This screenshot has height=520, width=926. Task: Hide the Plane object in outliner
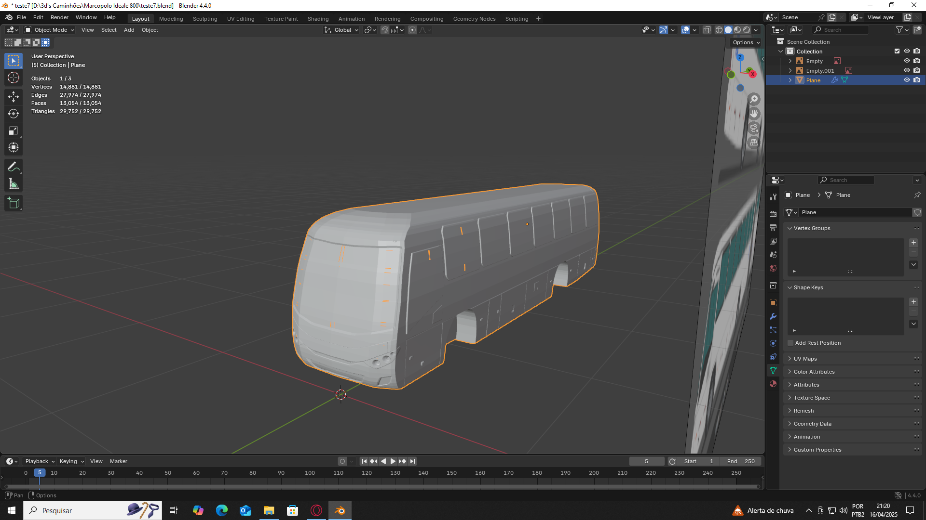pos(907,80)
